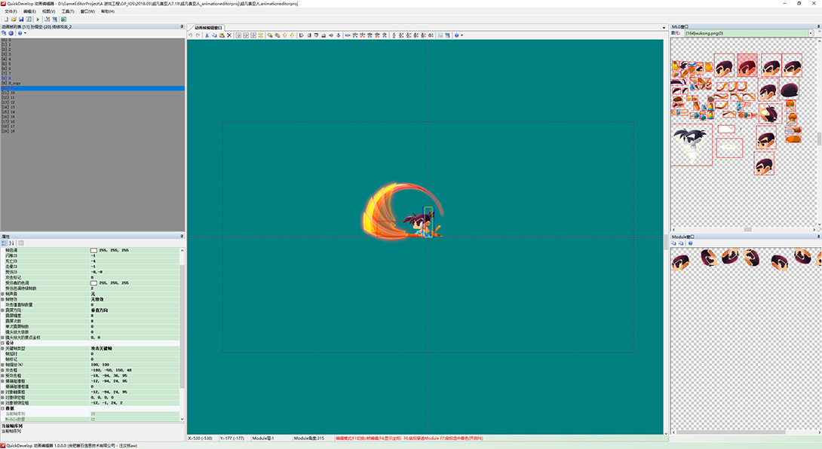Click the white swatch of 受伤者的色调
822x449 pixels.
click(94, 283)
